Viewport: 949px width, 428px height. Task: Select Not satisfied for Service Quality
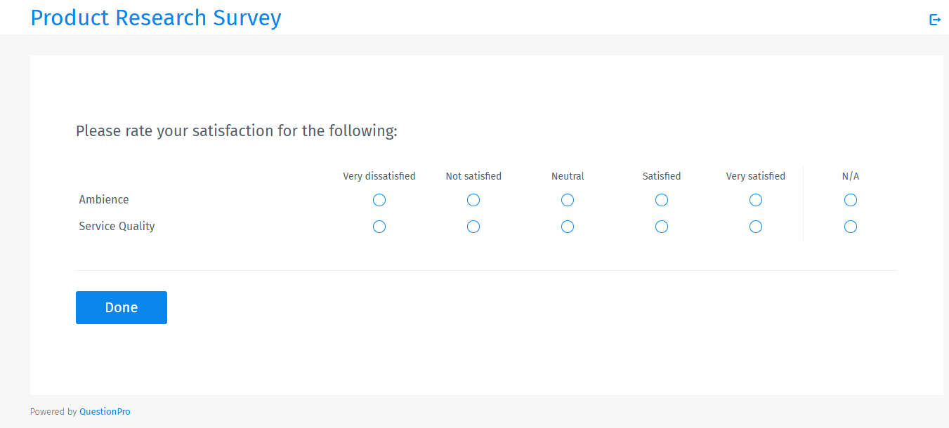click(473, 227)
